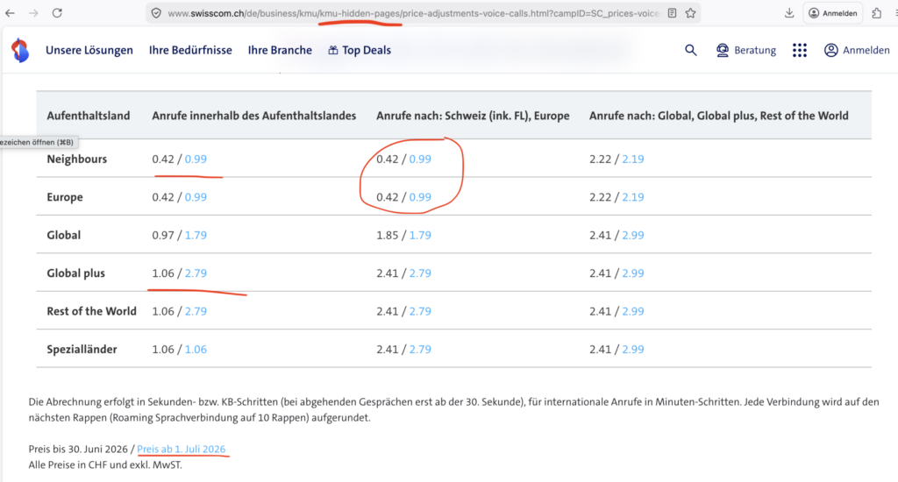Go back with the browser back arrow
This screenshot has height=482, width=898.
pos(10,12)
